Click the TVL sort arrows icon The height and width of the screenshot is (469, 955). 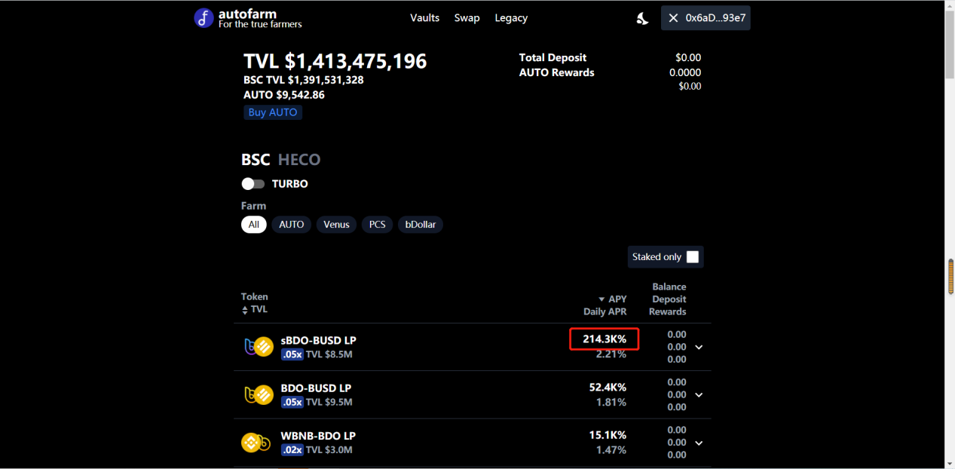click(x=245, y=310)
